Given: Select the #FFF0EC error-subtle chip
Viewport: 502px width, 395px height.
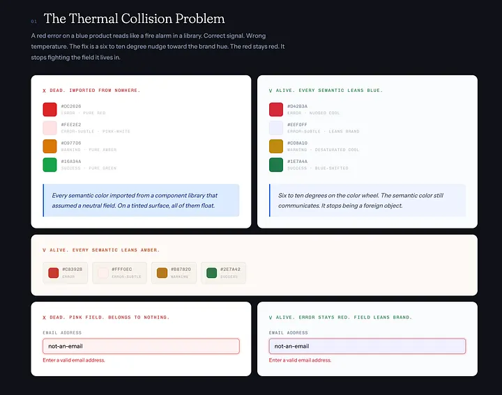Looking at the screenshot, I should (119, 273).
